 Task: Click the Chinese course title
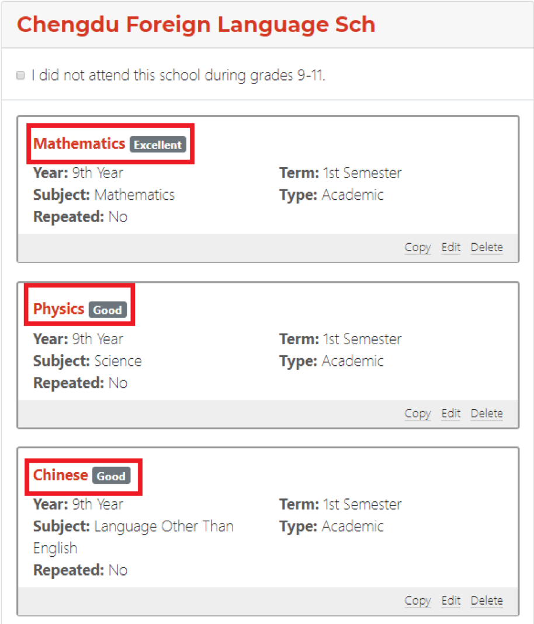61,475
